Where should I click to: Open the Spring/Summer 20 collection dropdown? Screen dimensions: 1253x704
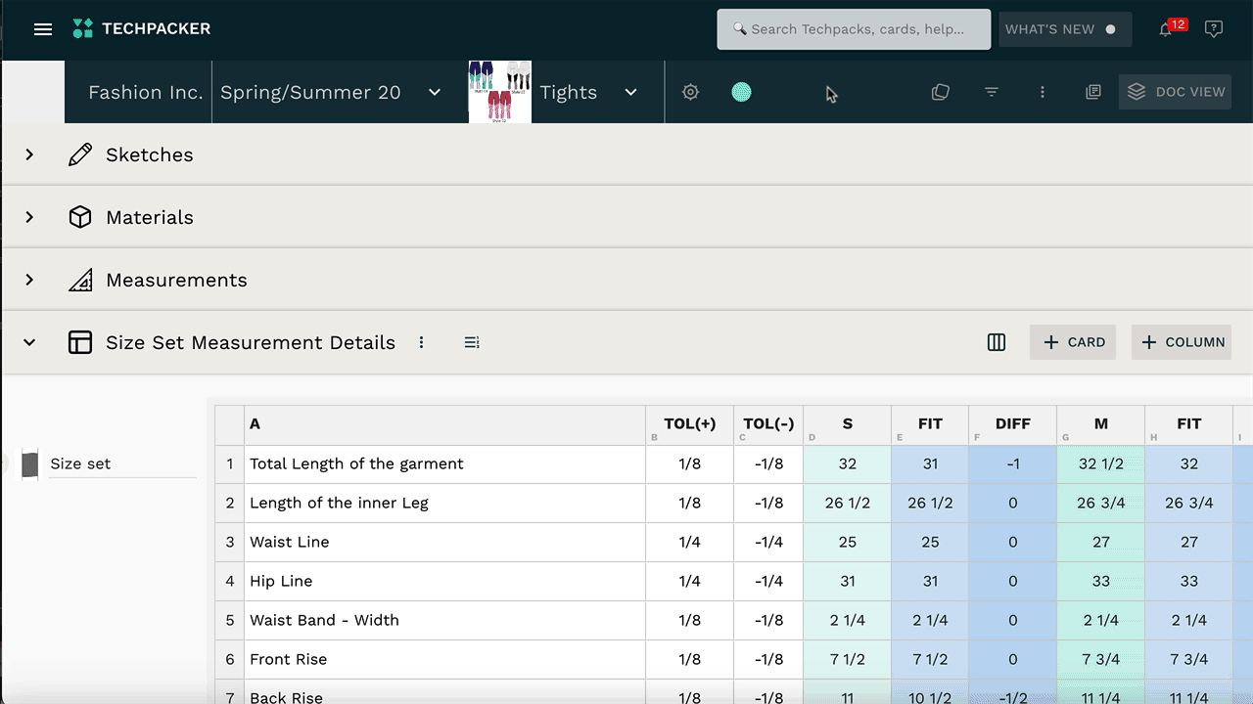click(x=434, y=92)
